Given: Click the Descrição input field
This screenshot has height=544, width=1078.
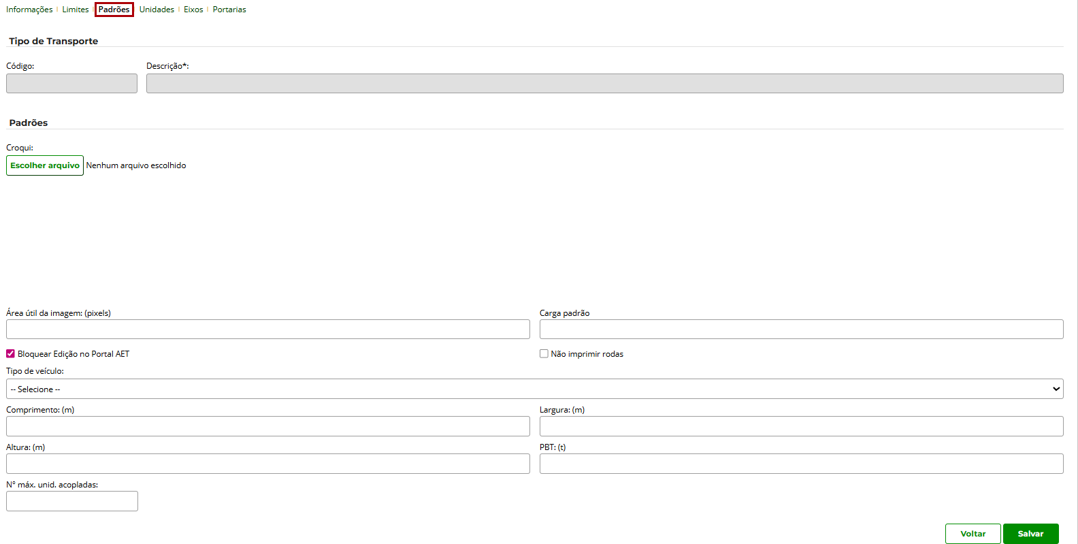Looking at the screenshot, I should click(x=604, y=83).
